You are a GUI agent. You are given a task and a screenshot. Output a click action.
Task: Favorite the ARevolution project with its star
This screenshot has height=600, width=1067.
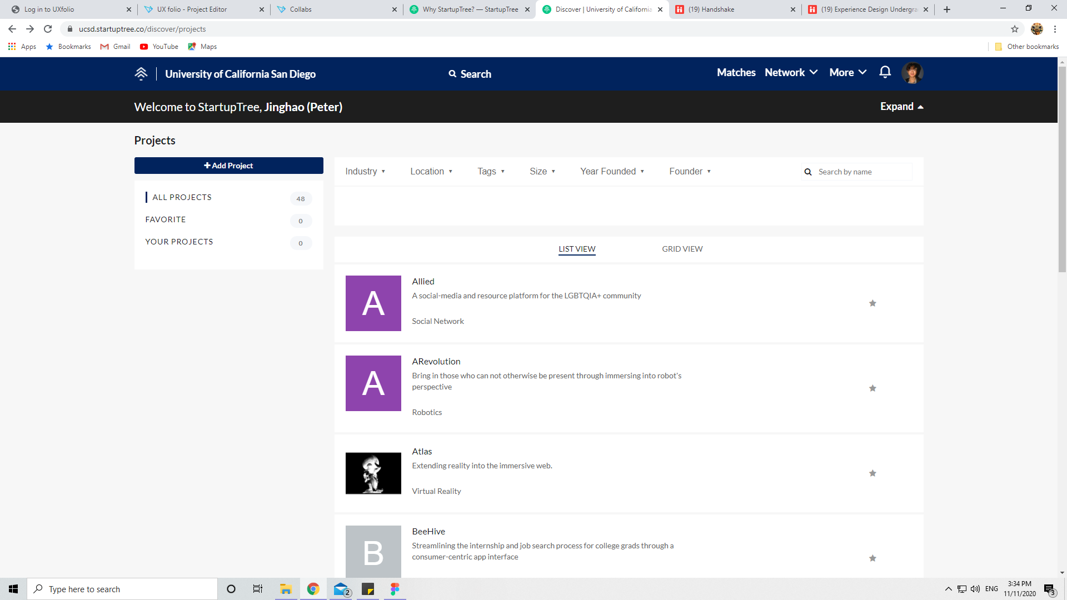(872, 388)
